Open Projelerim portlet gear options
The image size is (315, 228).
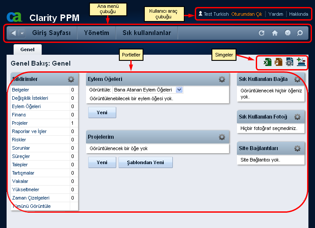(222, 137)
